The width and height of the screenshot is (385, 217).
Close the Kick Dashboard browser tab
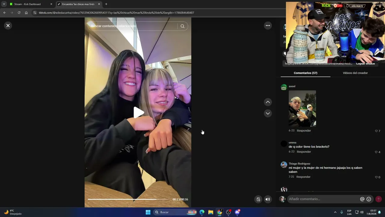tap(51, 4)
